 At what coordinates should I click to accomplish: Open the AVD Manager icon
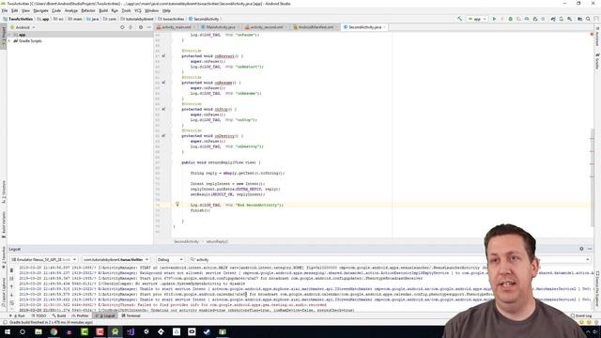pyautogui.click(x=562, y=19)
